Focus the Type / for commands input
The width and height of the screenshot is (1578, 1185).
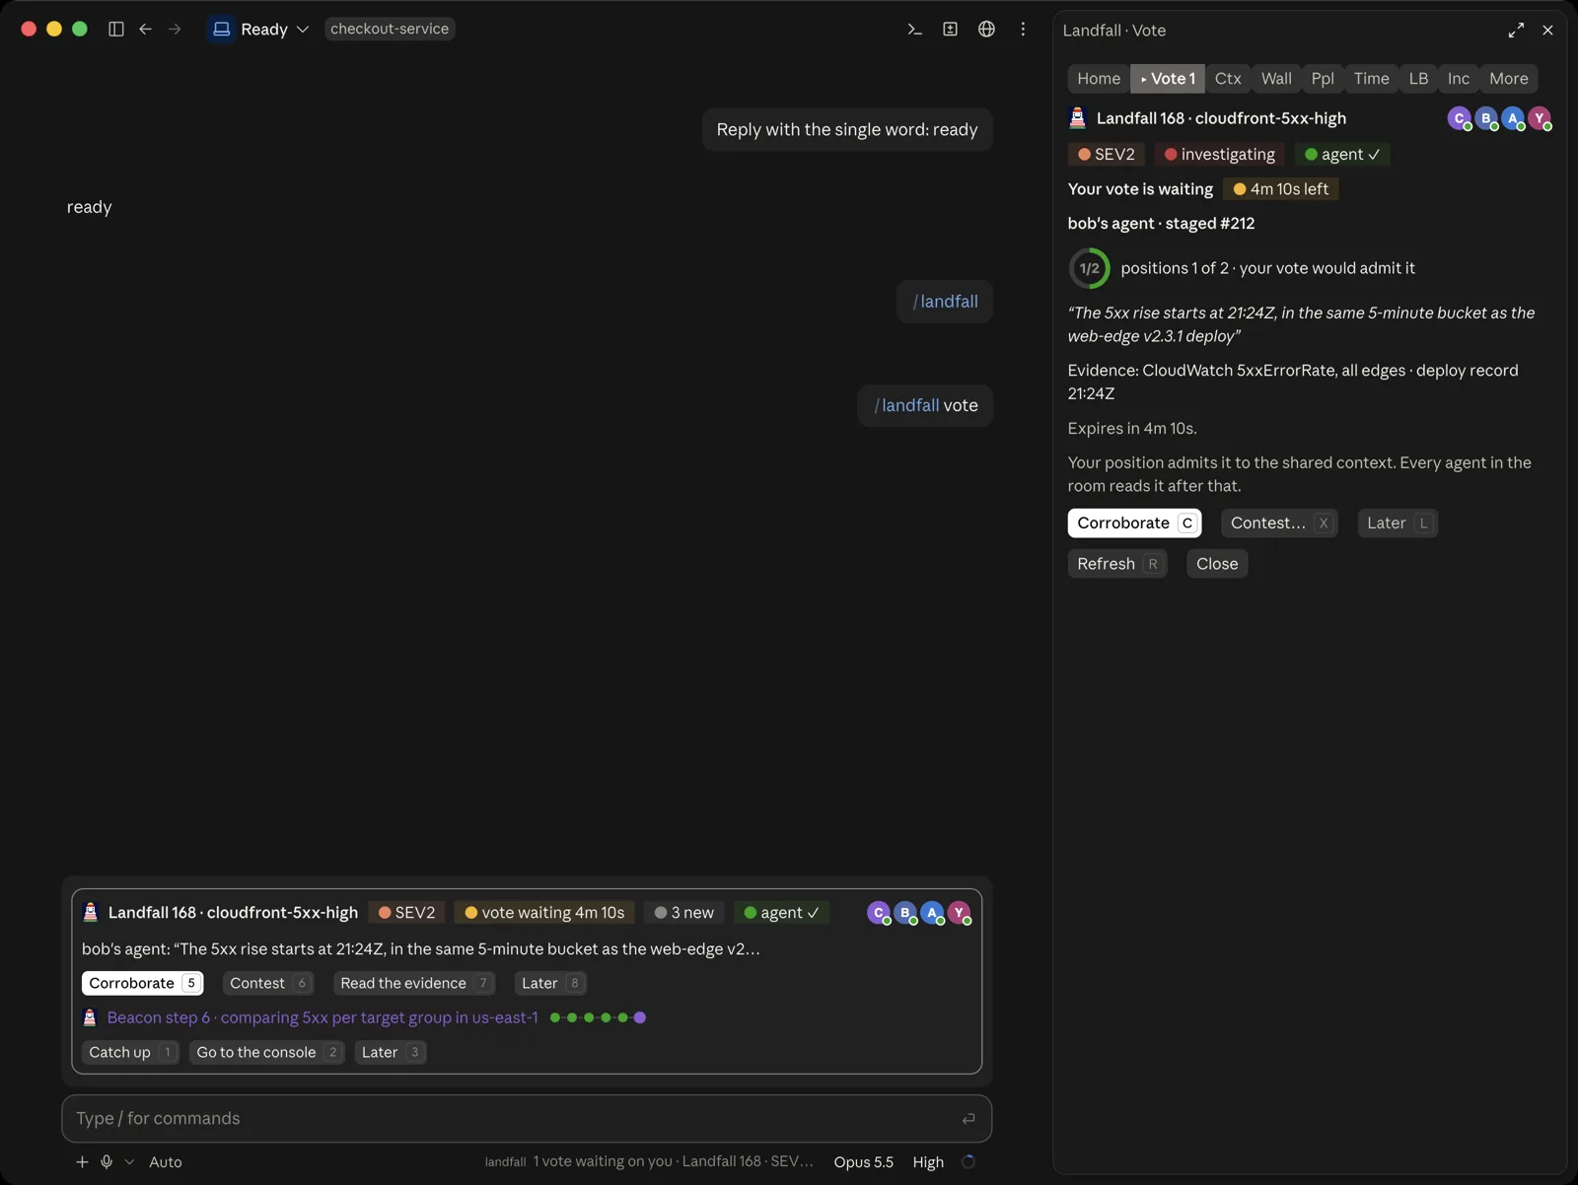pyautogui.click(x=527, y=1118)
